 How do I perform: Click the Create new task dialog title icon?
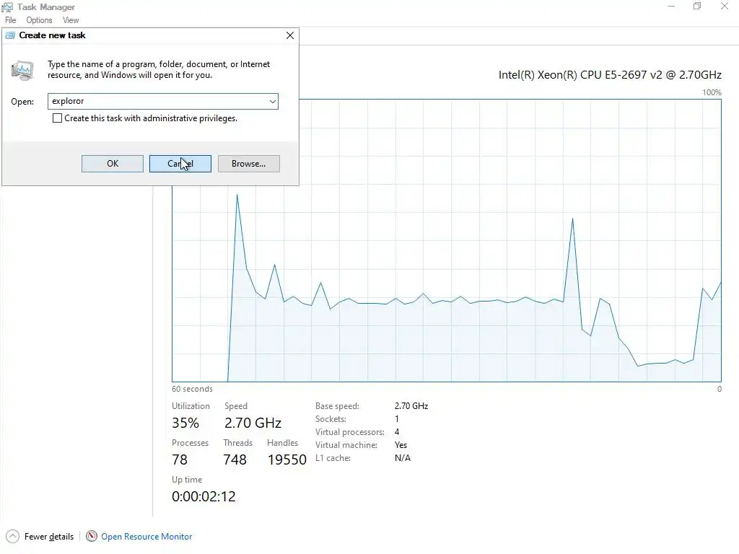point(10,35)
